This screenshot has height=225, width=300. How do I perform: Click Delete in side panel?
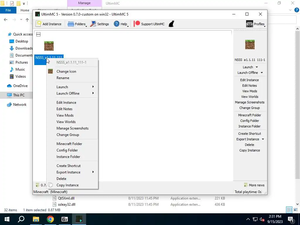coord(250,145)
